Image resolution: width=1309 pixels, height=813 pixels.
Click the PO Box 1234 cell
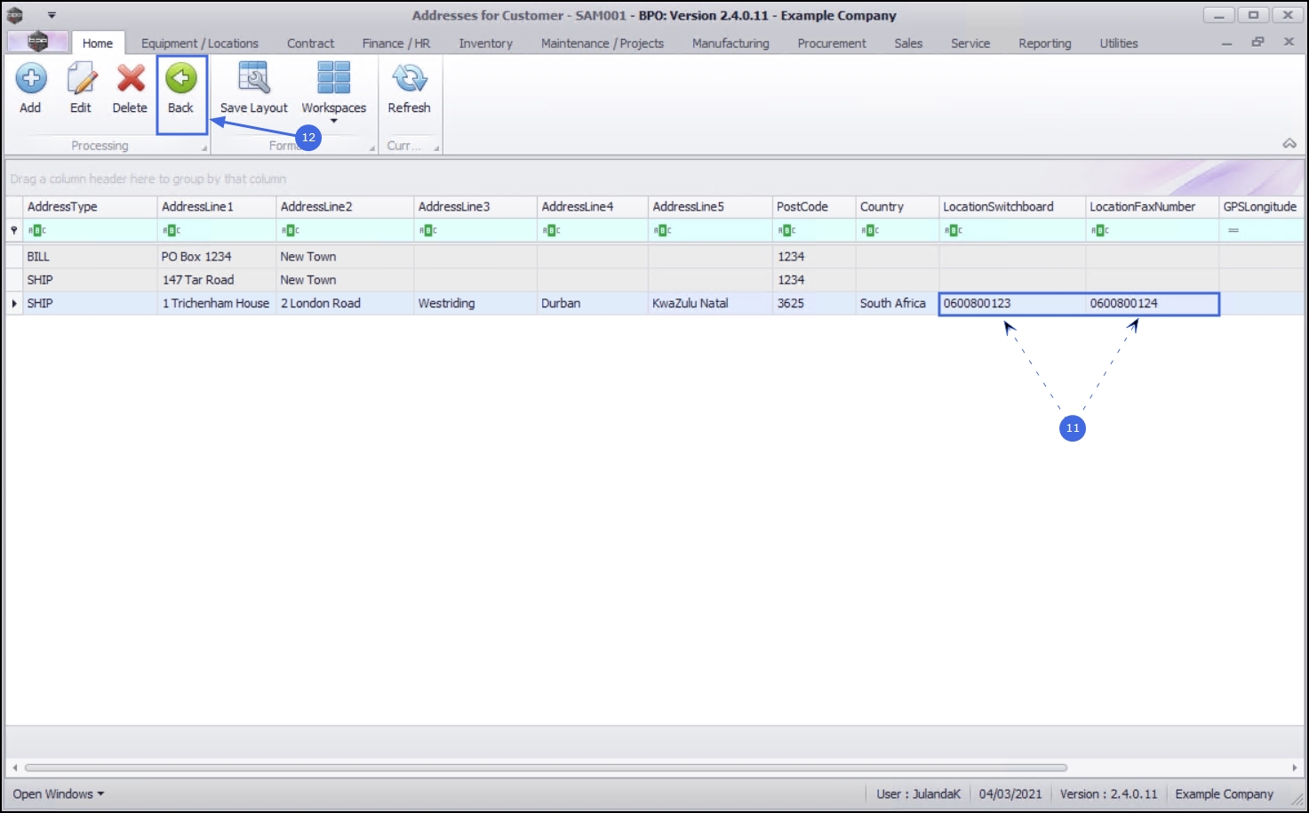(x=217, y=256)
